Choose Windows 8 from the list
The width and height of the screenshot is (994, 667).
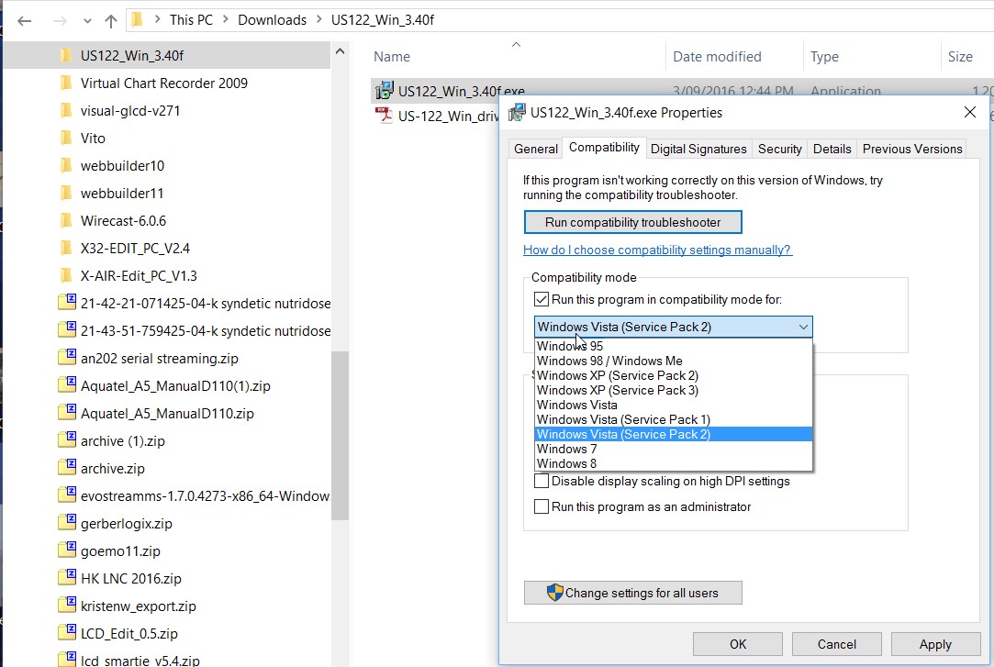(674, 463)
